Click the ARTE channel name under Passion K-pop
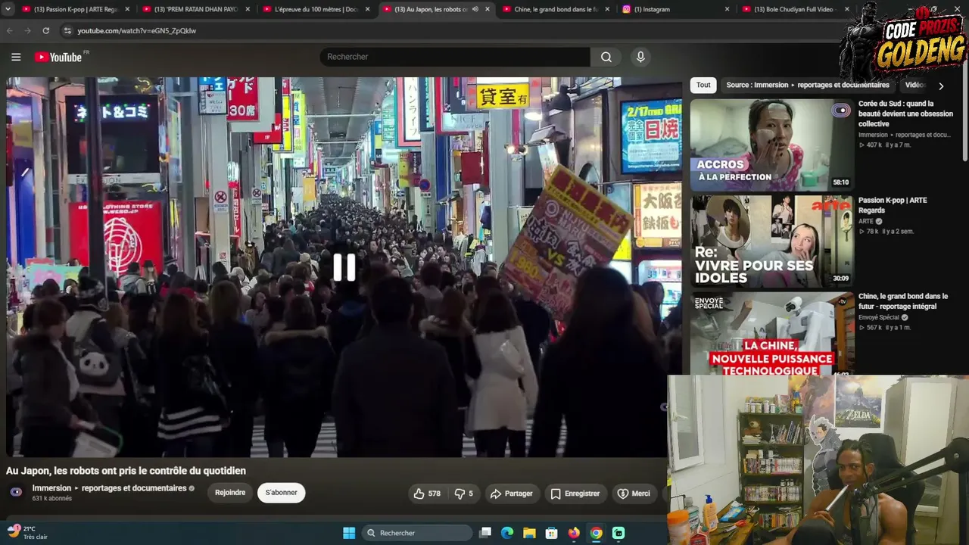Viewport: 969px width, 545px height. tap(866, 221)
